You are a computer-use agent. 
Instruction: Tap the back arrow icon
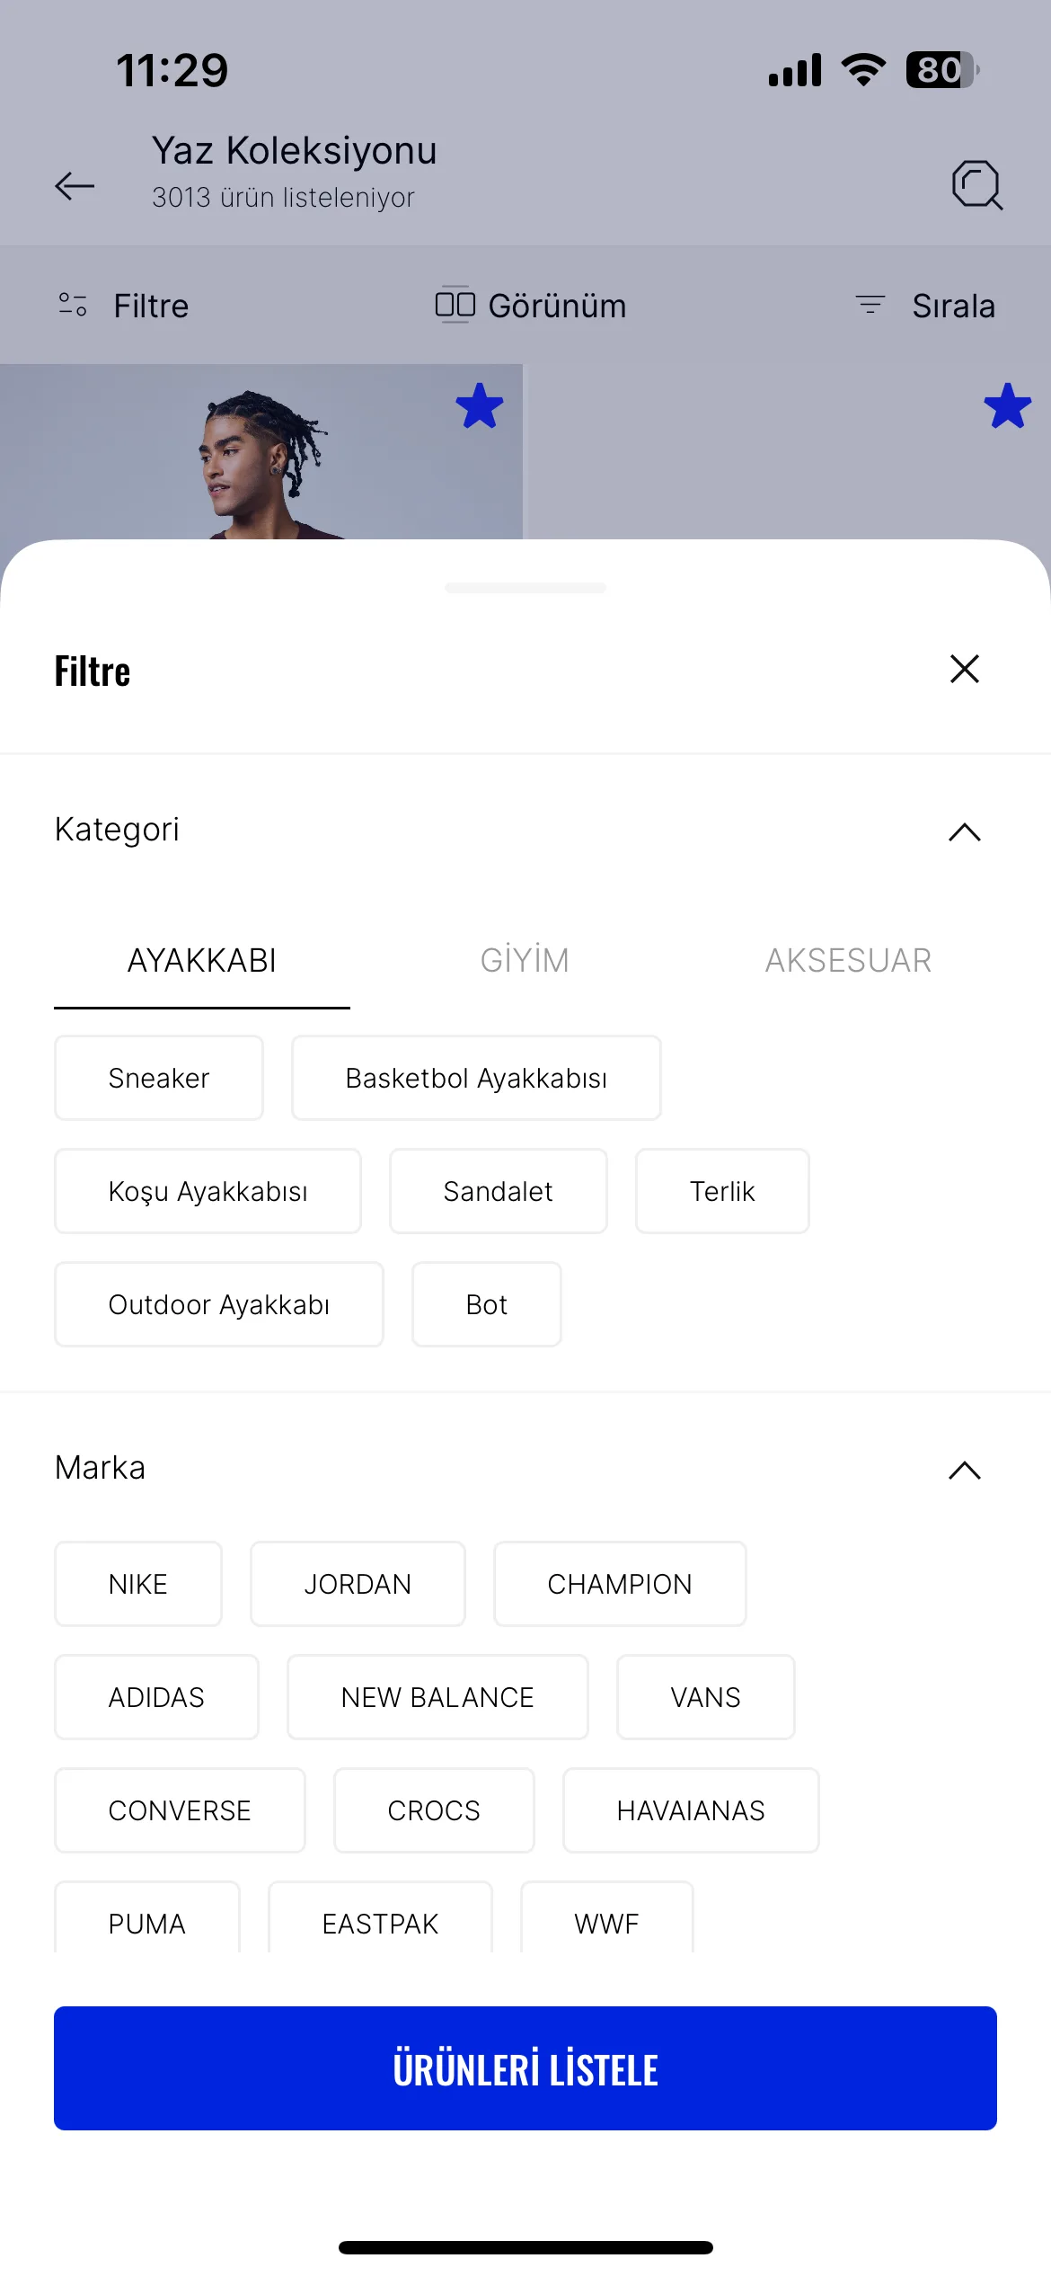(x=75, y=185)
